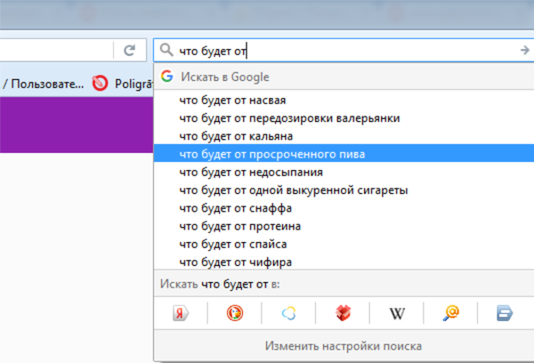Click the magnifier icon in search box
The image size is (534, 363).
(166, 51)
